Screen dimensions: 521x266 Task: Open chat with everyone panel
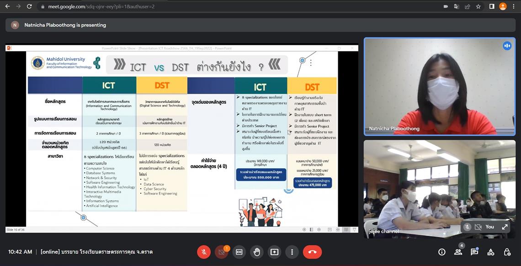point(474,252)
